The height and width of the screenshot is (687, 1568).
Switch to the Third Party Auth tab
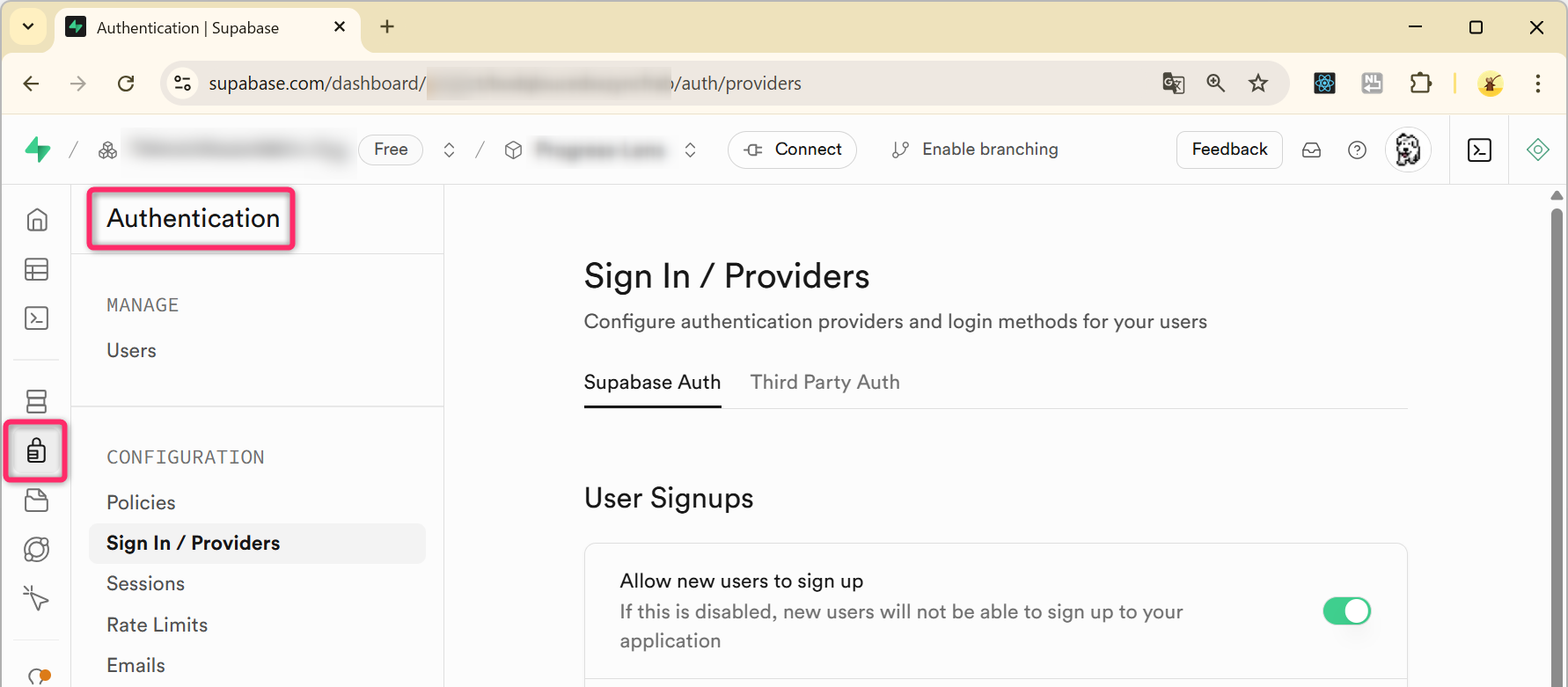coord(824,383)
